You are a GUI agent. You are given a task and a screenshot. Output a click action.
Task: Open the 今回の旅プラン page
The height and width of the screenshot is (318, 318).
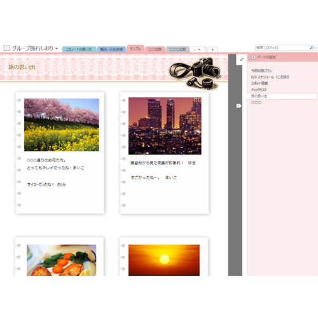pos(261,71)
